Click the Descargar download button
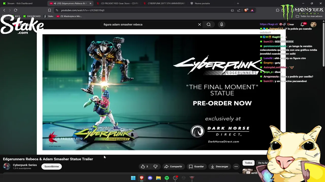This screenshot has height=182, width=325. click(220, 167)
